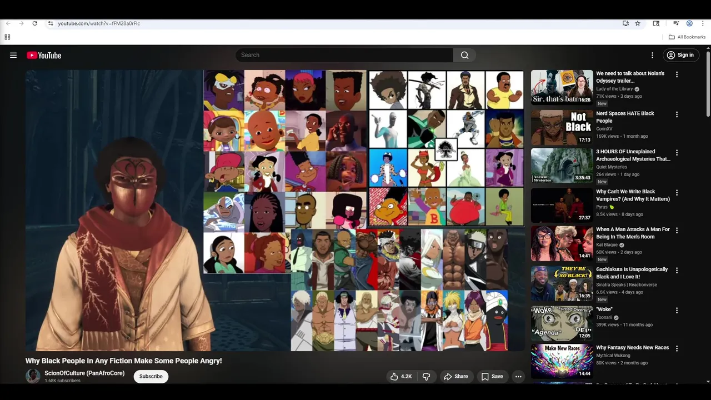Image resolution: width=711 pixels, height=400 pixels.
Task: Open thumbnail for When A Man Attacks A Man video
Action: coord(562,243)
